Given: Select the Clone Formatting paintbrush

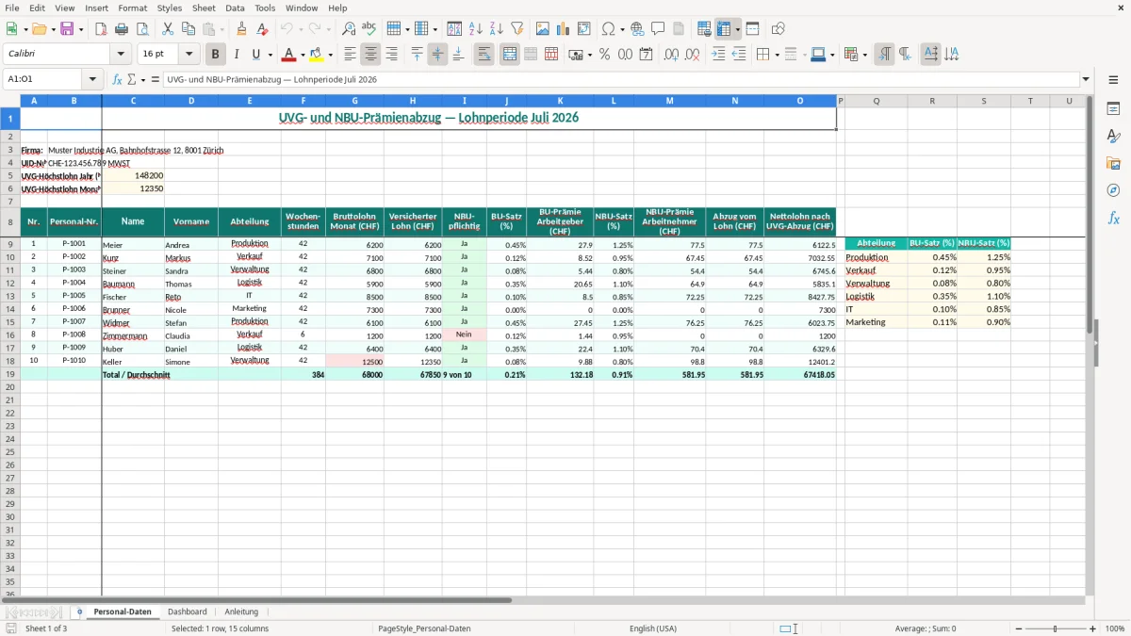Looking at the screenshot, I should [x=241, y=29].
